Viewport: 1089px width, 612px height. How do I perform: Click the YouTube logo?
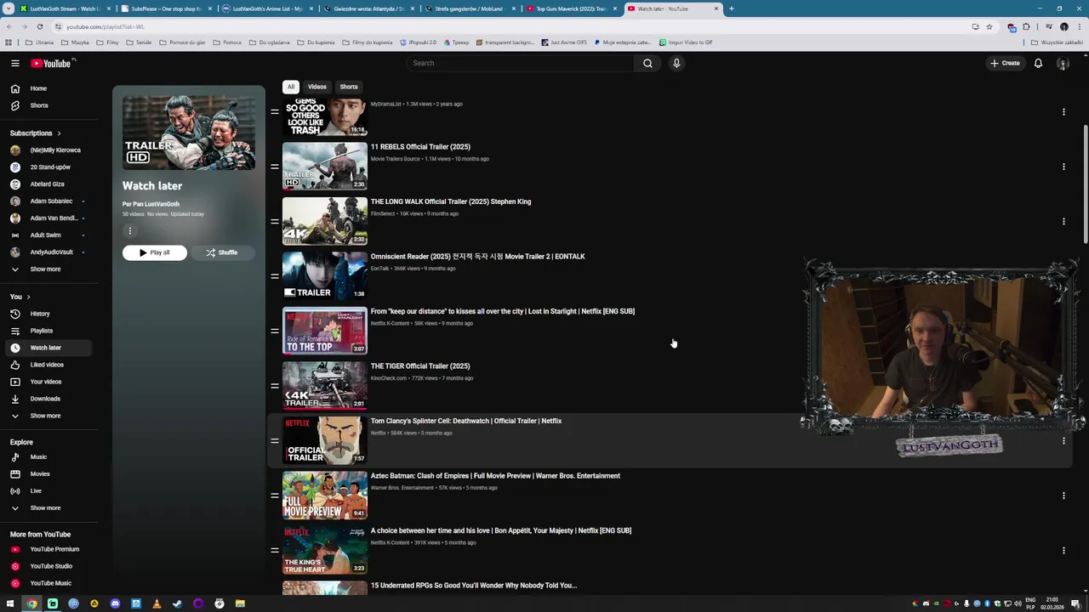tap(51, 63)
